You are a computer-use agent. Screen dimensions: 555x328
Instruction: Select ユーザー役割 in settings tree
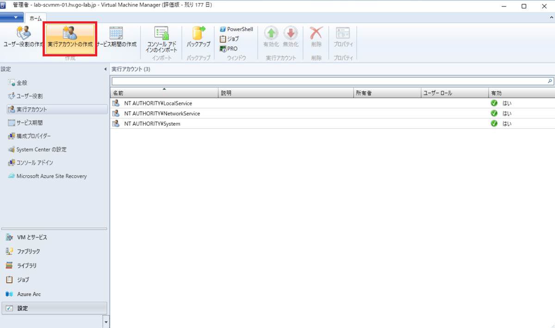pos(29,96)
